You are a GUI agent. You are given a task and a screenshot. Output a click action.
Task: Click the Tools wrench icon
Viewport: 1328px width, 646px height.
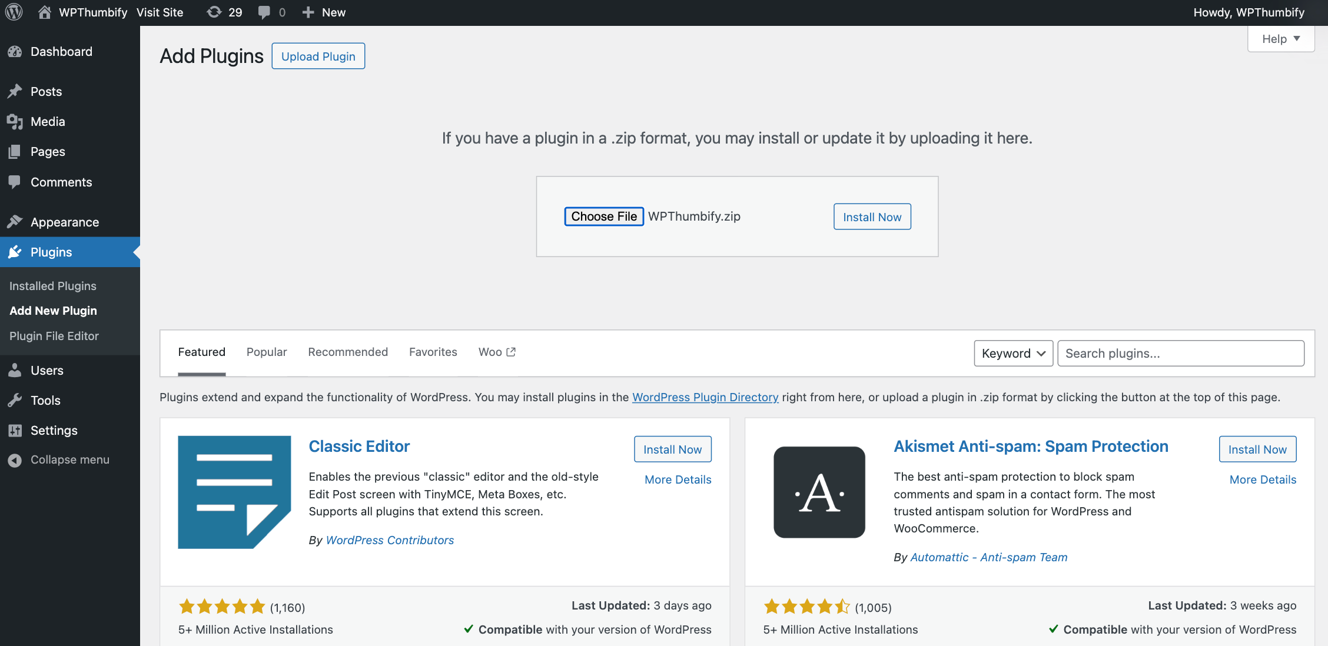tap(15, 400)
